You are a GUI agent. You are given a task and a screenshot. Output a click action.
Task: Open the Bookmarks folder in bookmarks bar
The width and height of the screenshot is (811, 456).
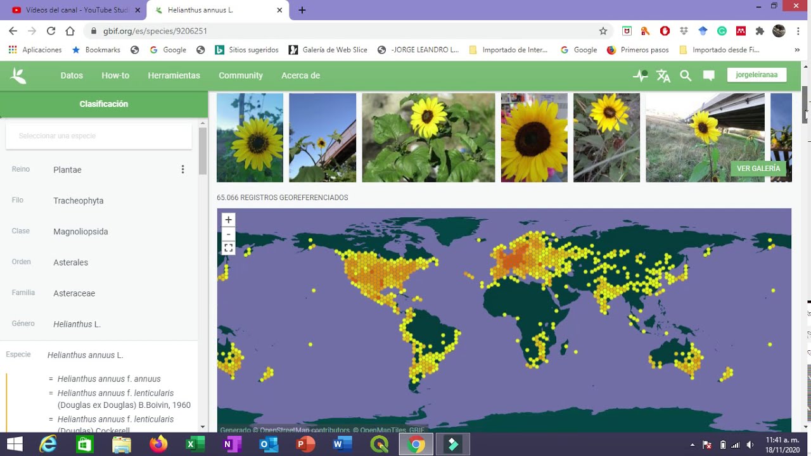tap(96, 50)
